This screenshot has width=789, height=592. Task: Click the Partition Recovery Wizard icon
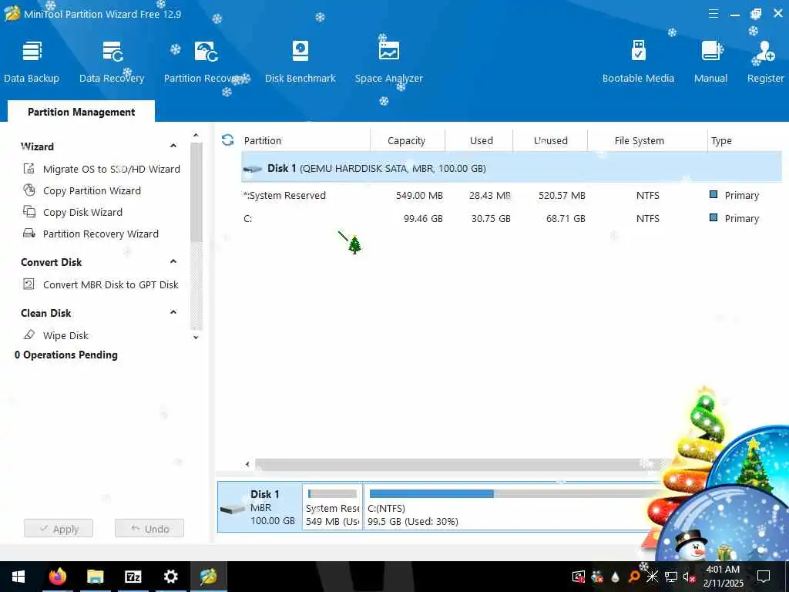click(x=29, y=234)
